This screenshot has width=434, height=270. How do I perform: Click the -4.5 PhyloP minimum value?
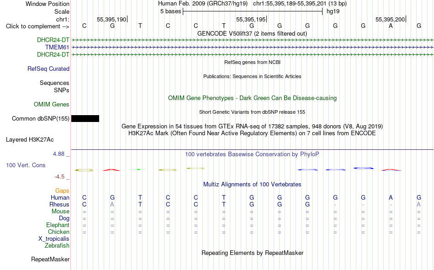(x=59, y=177)
